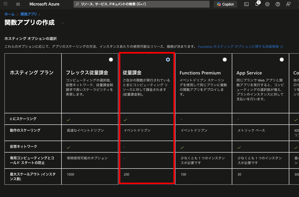The image size is (299, 197).
Task: Focus the resource search box
Action: point(141,4)
